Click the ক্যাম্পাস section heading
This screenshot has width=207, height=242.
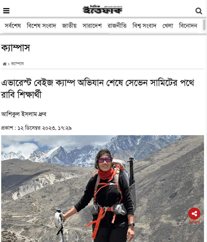(x=16, y=48)
